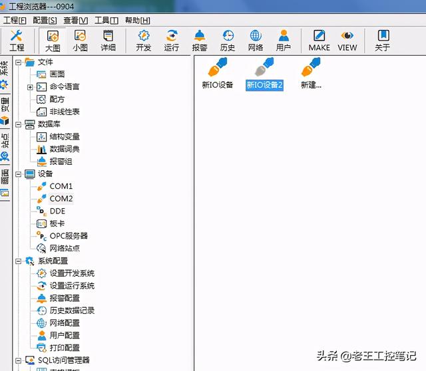Image resolution: width=426 pixels, height=371 pixels.
Task: Select 打印配置 in the tree
Action: (65, 348)
